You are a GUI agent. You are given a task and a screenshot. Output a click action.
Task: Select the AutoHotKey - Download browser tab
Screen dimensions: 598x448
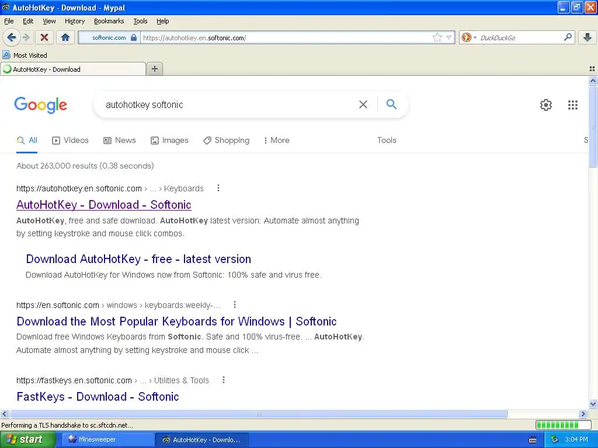[73, 69]
